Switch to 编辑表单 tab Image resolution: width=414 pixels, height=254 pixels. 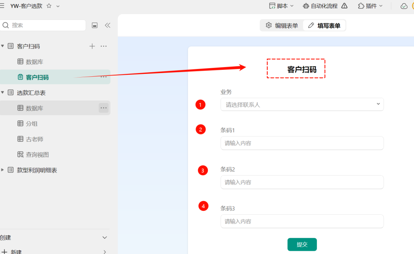click(x=282, y=25)
